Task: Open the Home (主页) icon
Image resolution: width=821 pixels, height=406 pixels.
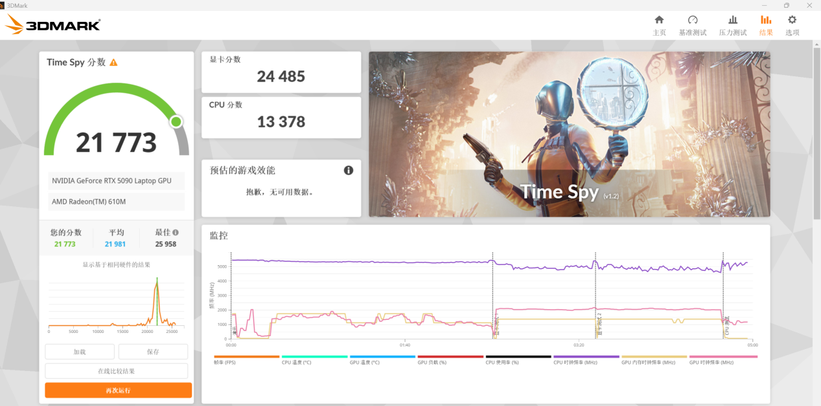Action: pyautogui.click(x=659, y=20)
